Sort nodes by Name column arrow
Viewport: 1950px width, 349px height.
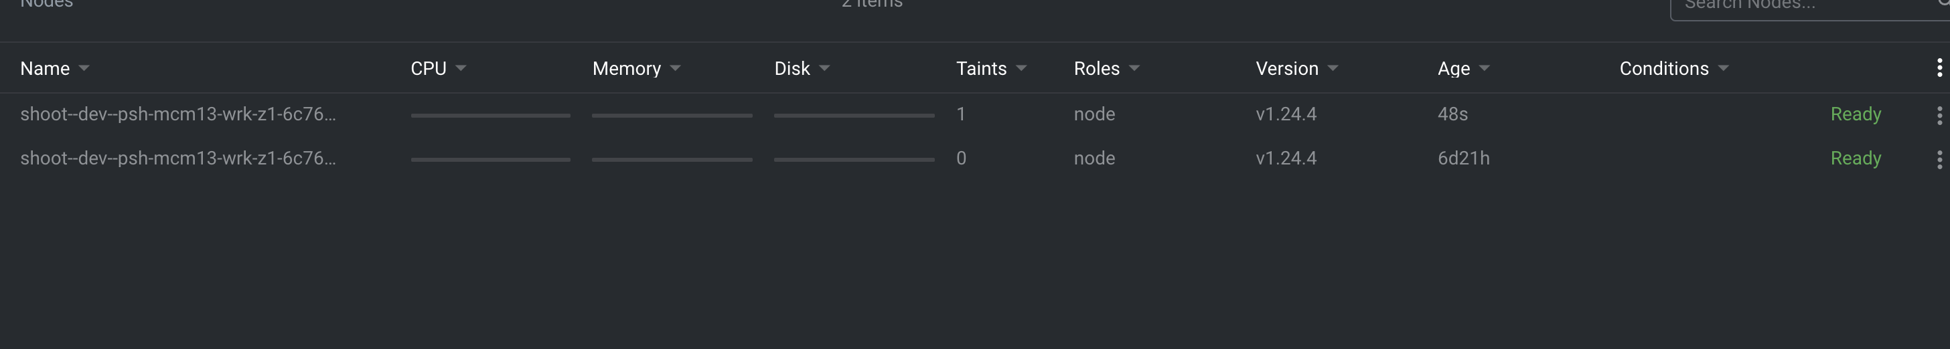(x=84, y=69)
